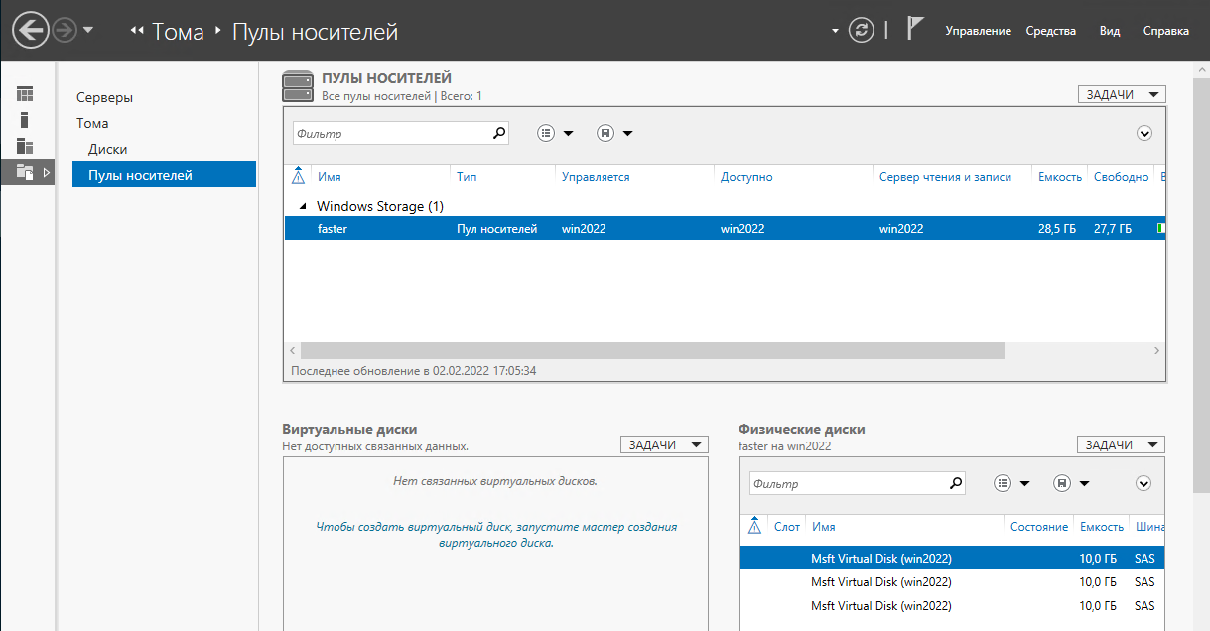1210x631 pixels.
Task: Collapse the Windows Storage group
Action: pos(303,207)
